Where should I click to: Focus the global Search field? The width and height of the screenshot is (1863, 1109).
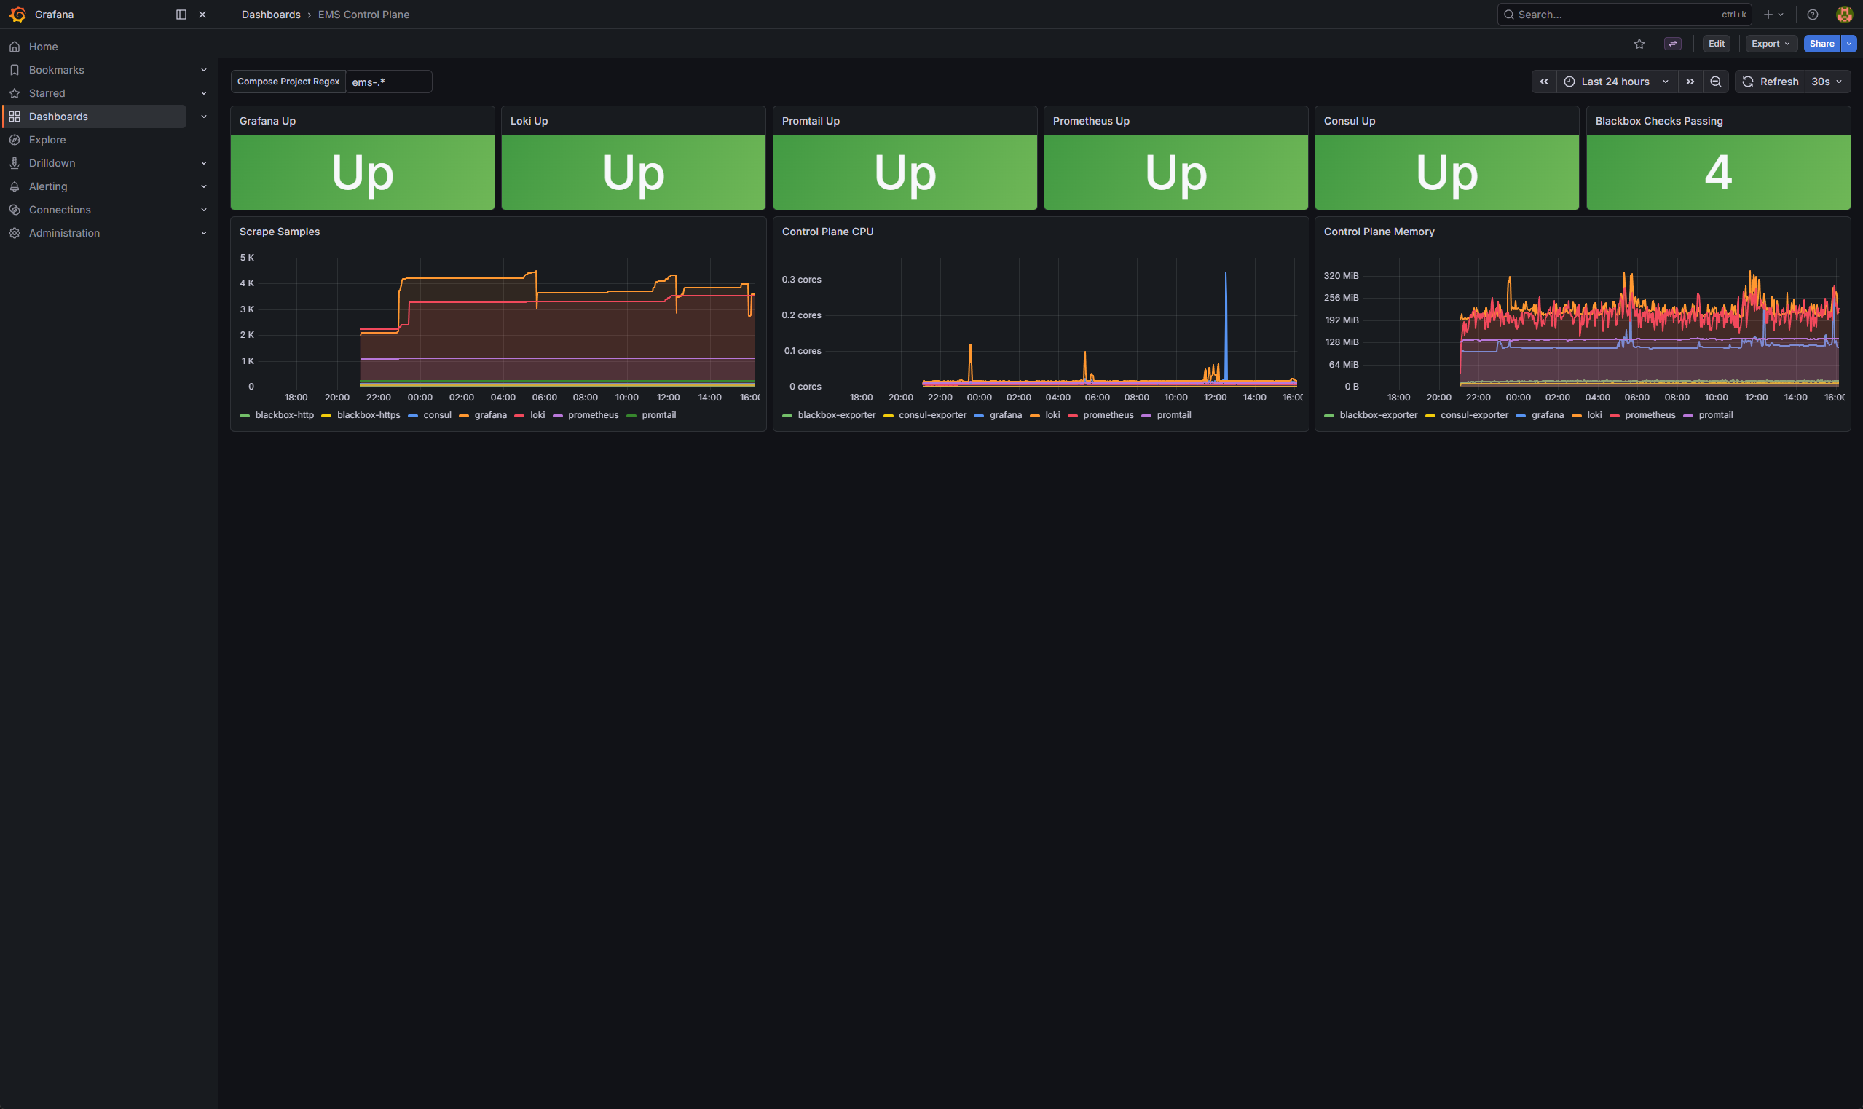1624,14
